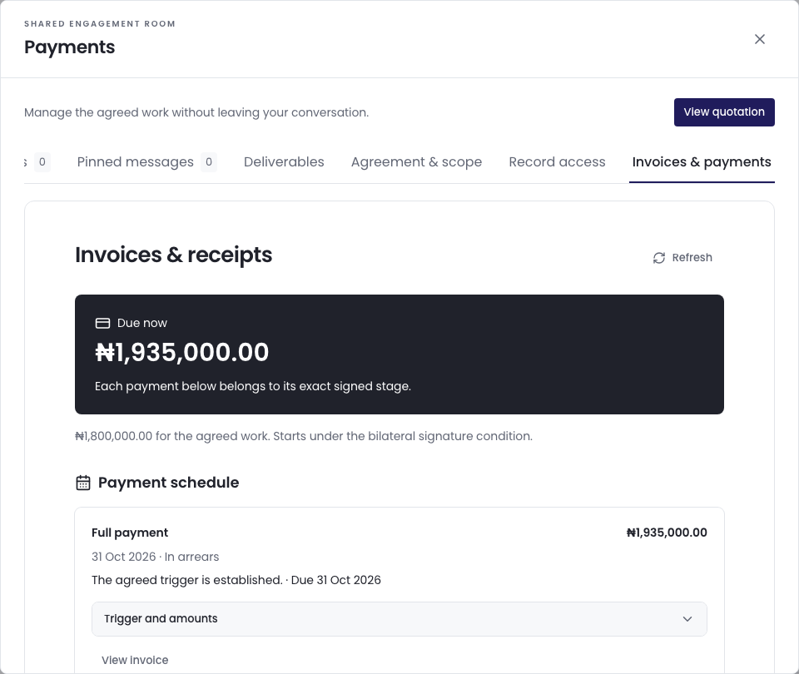Click the Payment schedule heading
Viewport: 799px width, 674px height.
point(169,483)
